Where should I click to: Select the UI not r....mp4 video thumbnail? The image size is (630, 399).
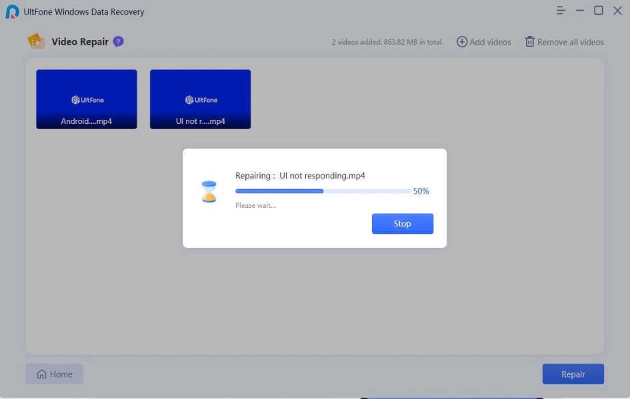[x=200, y=99]
